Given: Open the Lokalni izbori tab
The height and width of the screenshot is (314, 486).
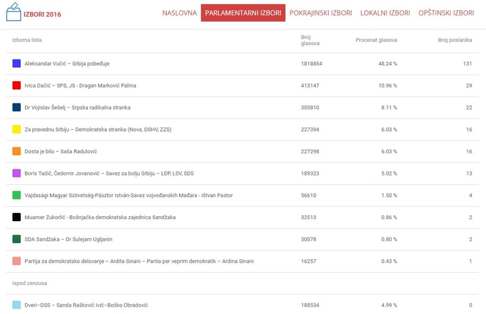Looking at the screenshot, I should click(385, 13).
